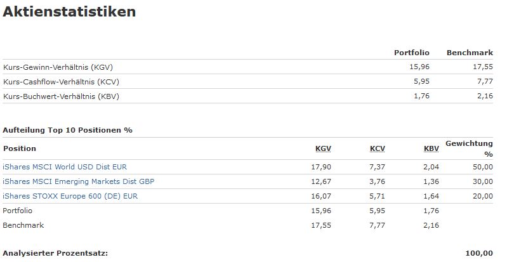The width and height of the screenshot is (507, 262).
Task: Open the iShares MSCI World USD Dist EUR link
Action: 65,167
